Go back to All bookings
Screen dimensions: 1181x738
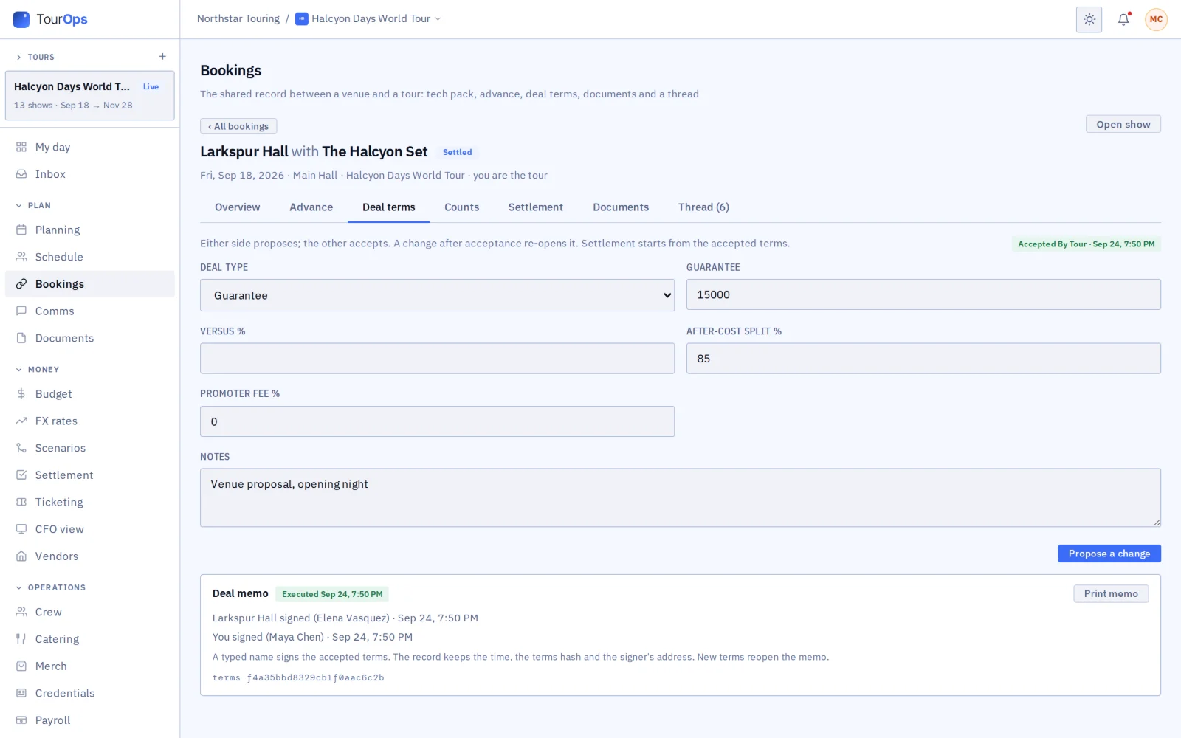tap(238, 126)
